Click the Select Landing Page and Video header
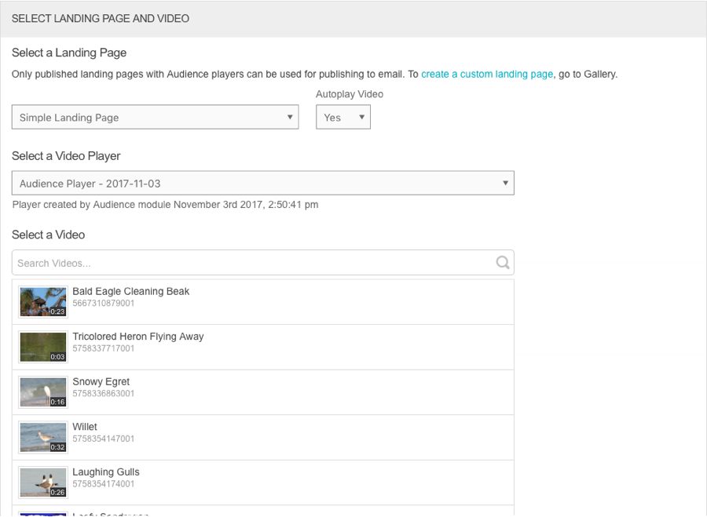The height and width of the screenshot is (517, 707). pos(101,18)
